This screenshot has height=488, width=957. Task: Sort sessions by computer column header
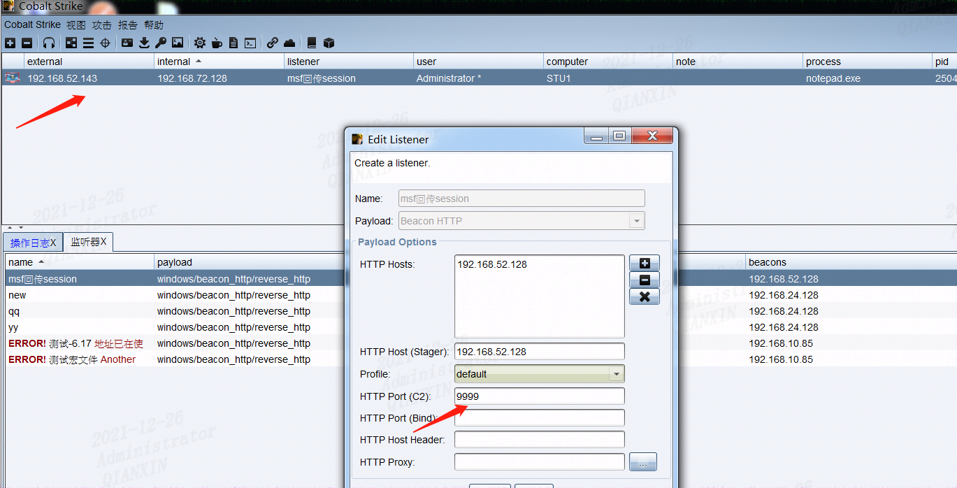(609, 62)
